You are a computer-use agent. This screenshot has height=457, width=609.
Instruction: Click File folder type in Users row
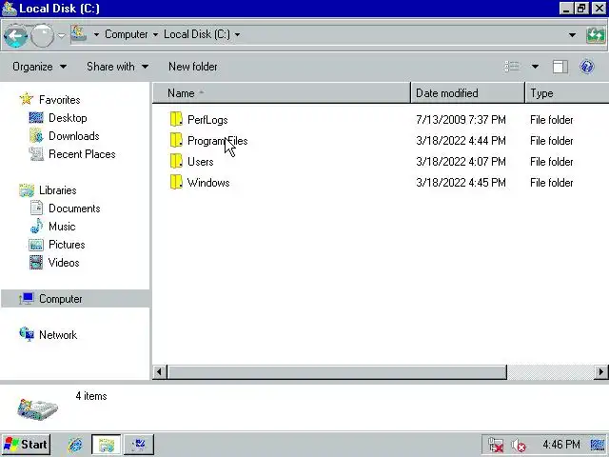click(x=552, y=162)
